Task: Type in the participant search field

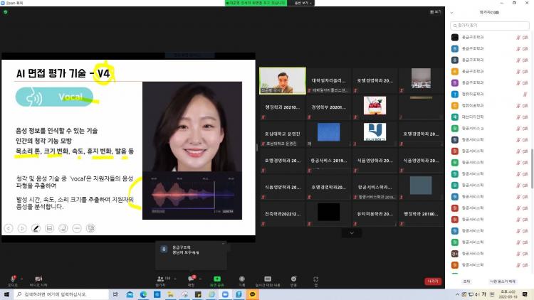Action: pyautogui.click(x=491, y=26)
